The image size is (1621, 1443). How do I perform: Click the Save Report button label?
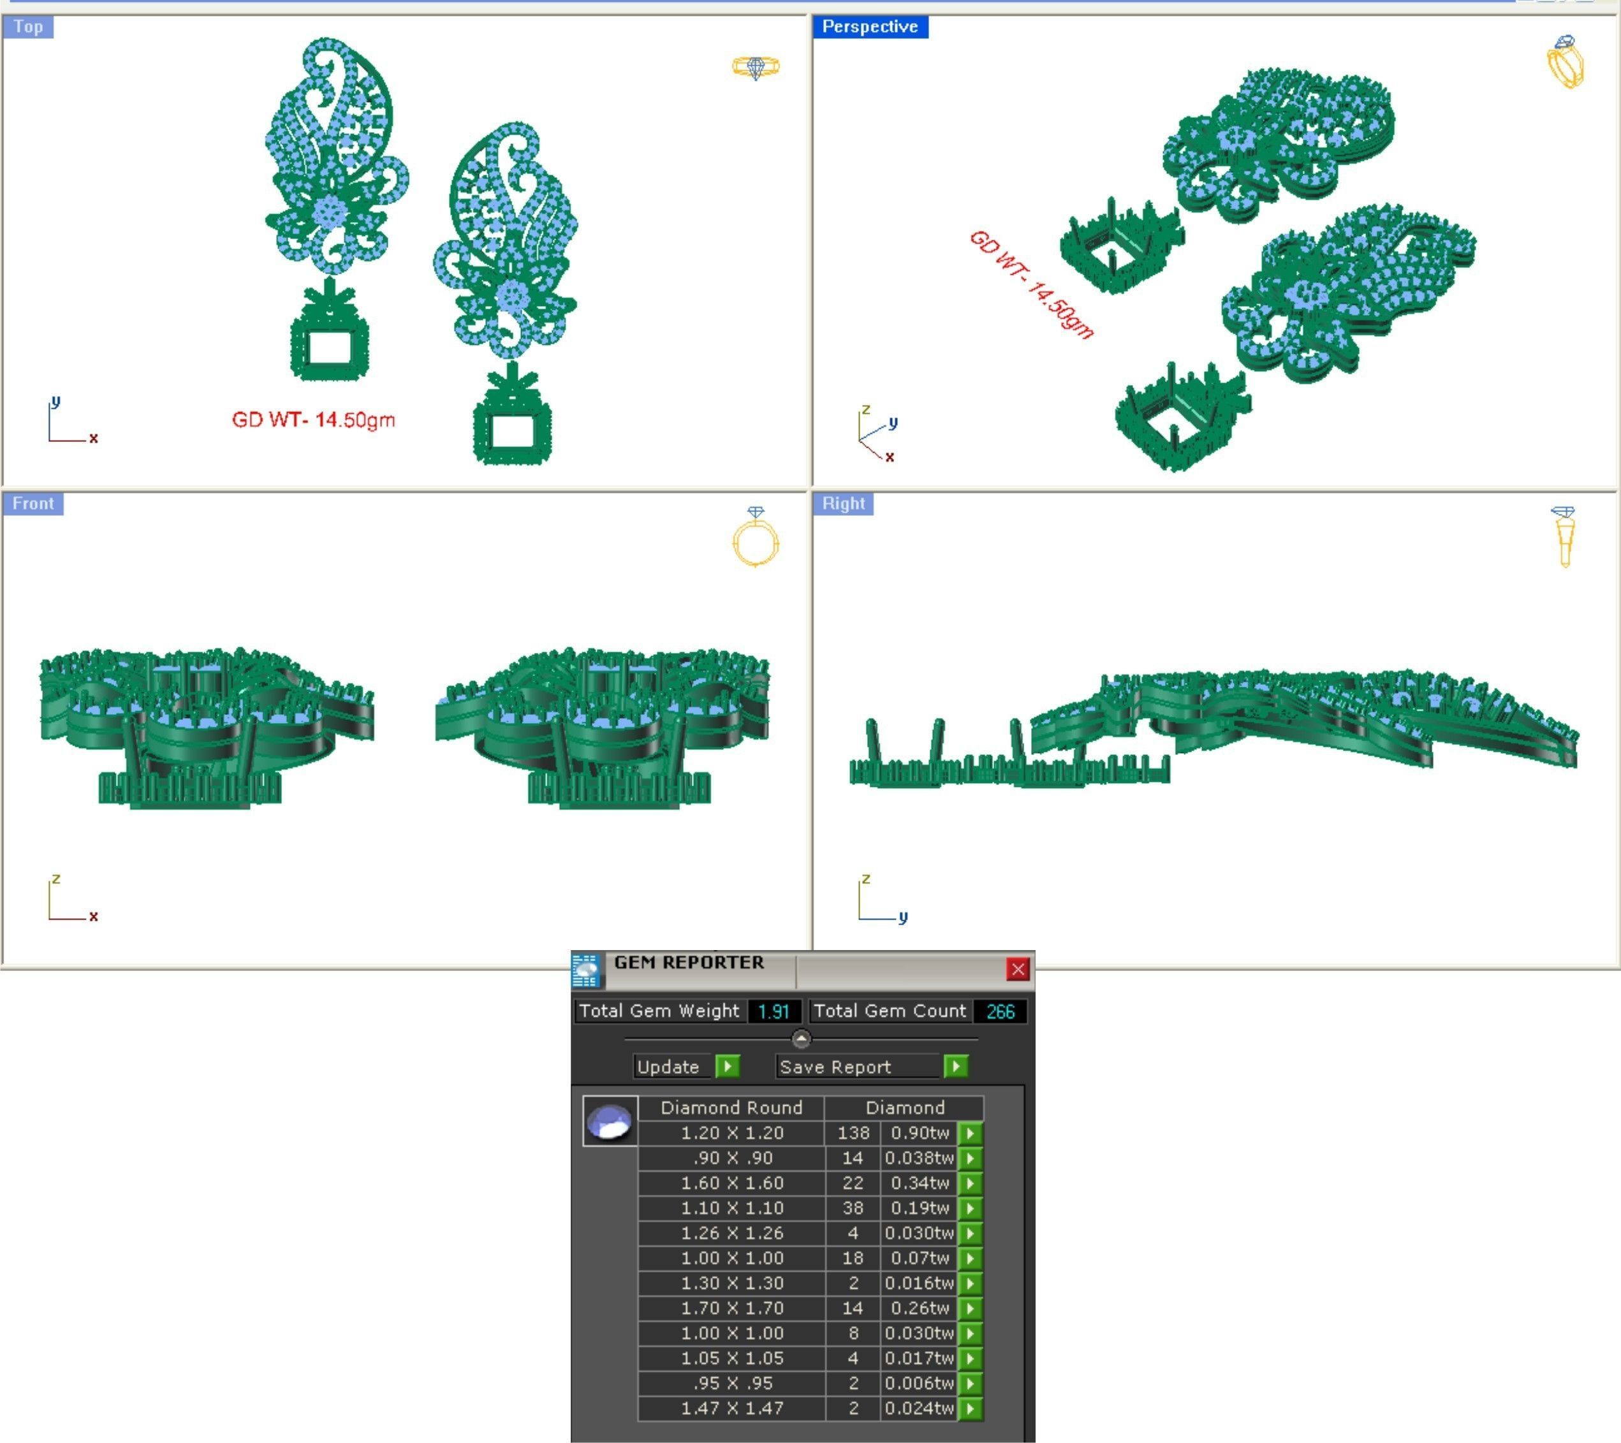coord(835,1066)
